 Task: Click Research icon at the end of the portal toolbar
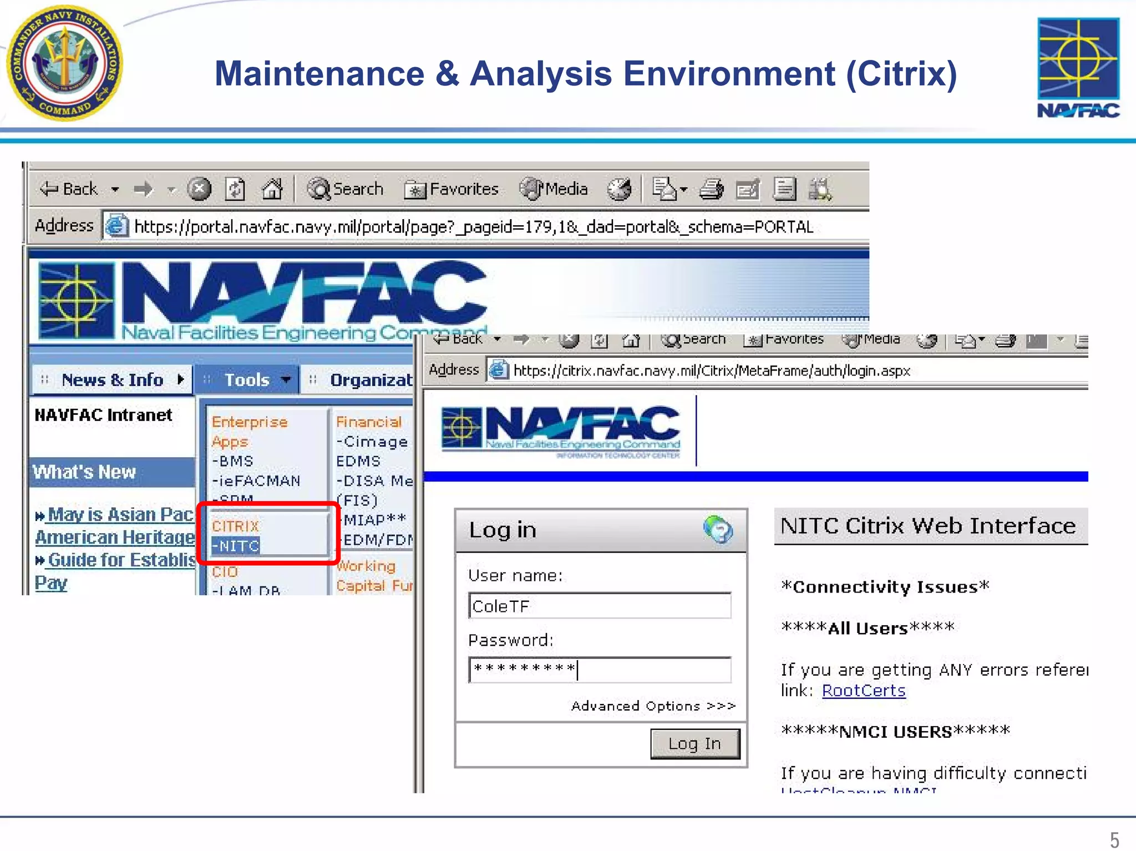820,189
